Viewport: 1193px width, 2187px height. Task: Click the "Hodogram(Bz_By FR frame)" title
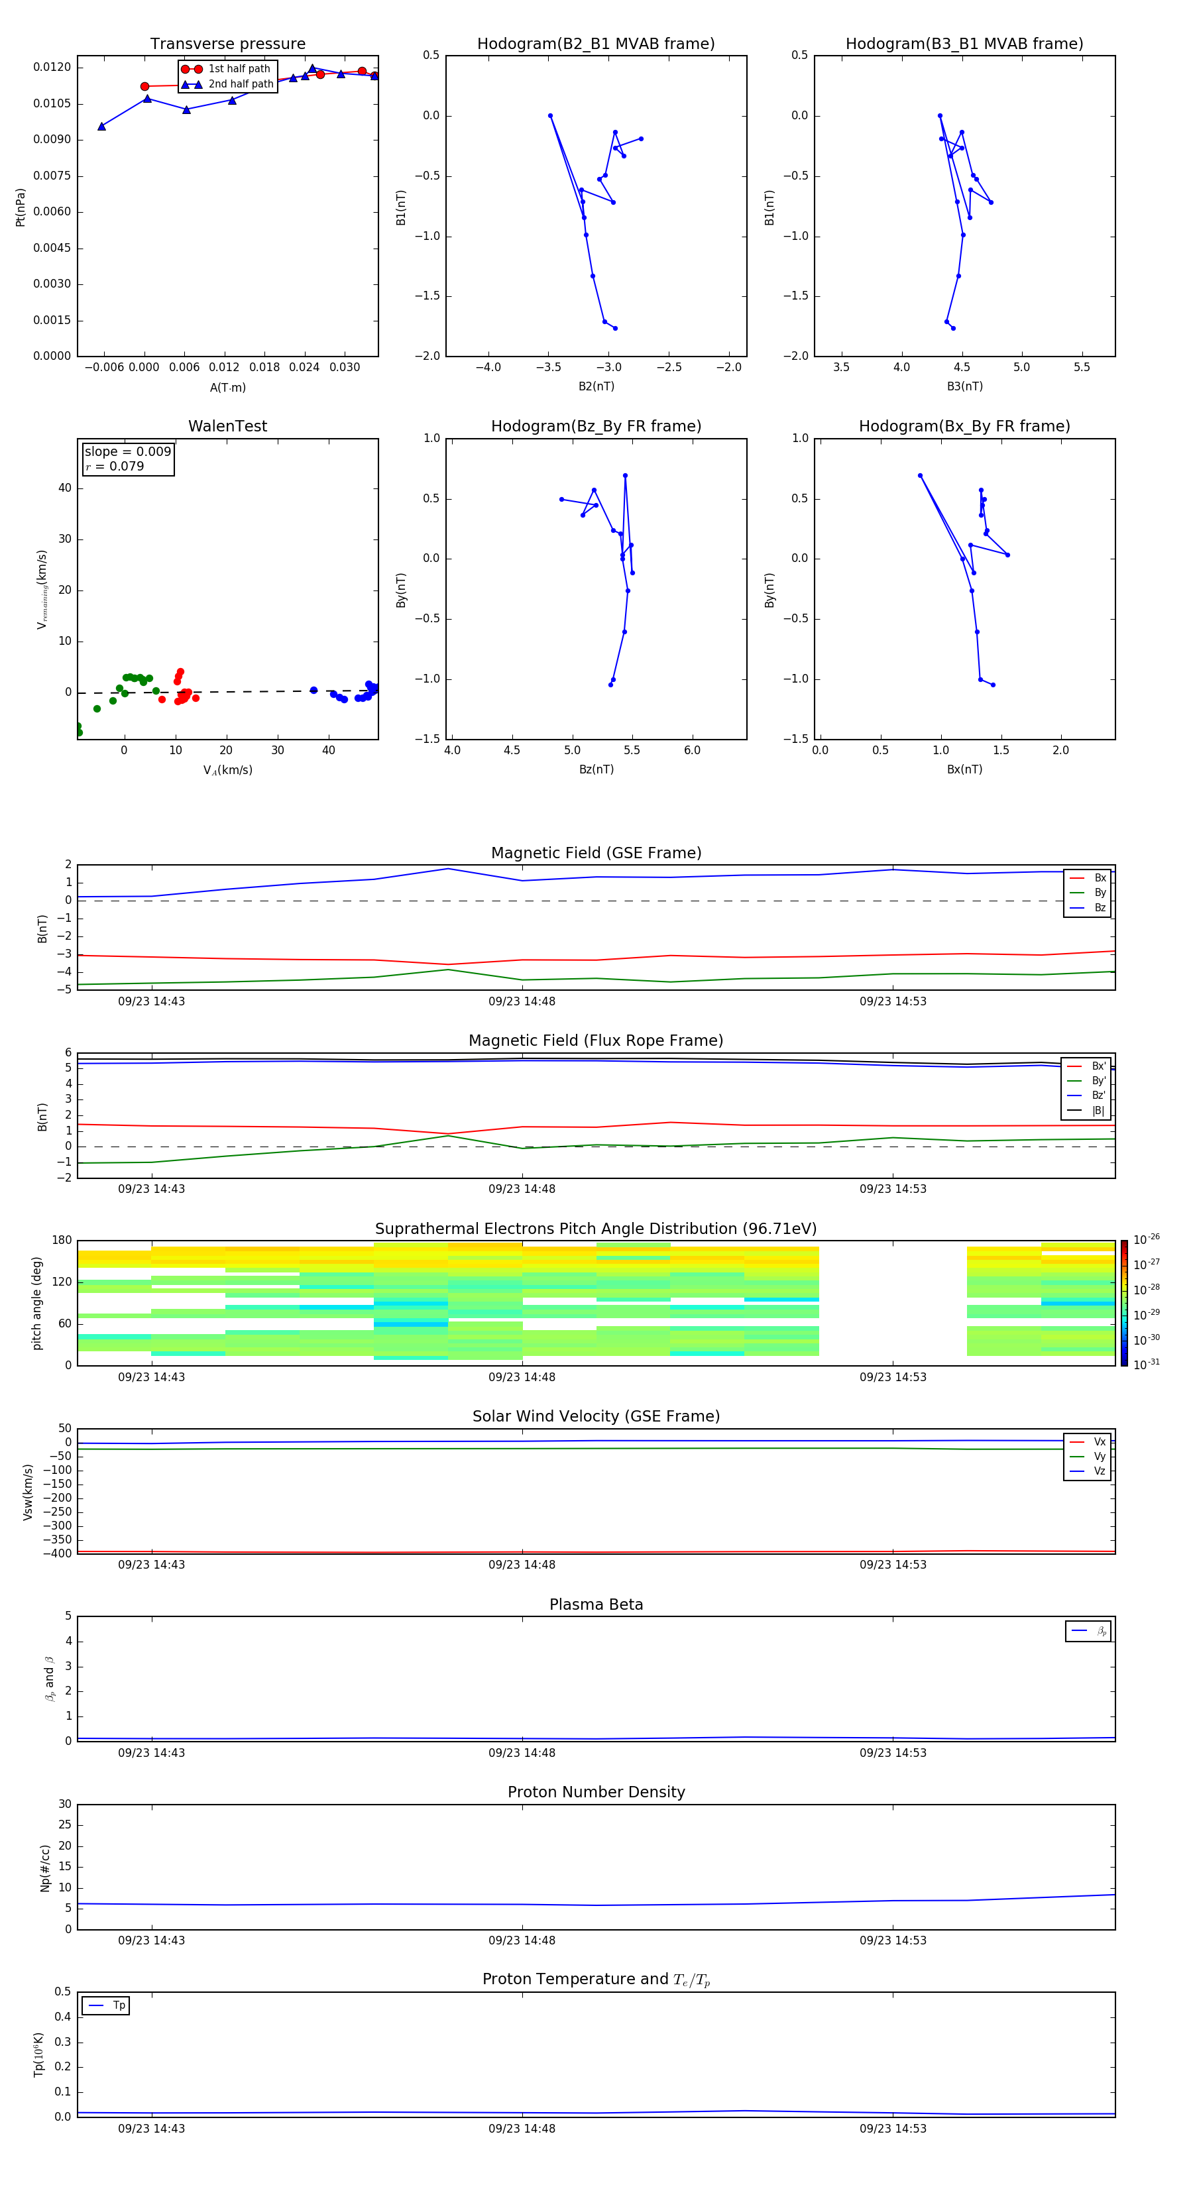pos(596,426)
